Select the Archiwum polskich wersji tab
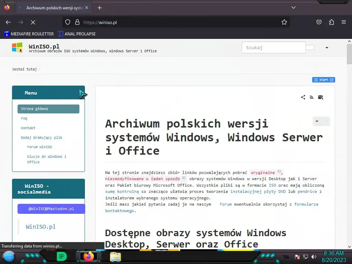 [x=54, y=8]
